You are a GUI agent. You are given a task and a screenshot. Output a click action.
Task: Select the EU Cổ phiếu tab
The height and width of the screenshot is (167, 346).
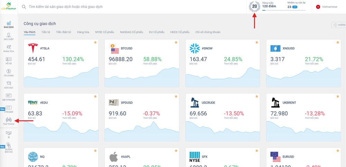click(157, 32)
